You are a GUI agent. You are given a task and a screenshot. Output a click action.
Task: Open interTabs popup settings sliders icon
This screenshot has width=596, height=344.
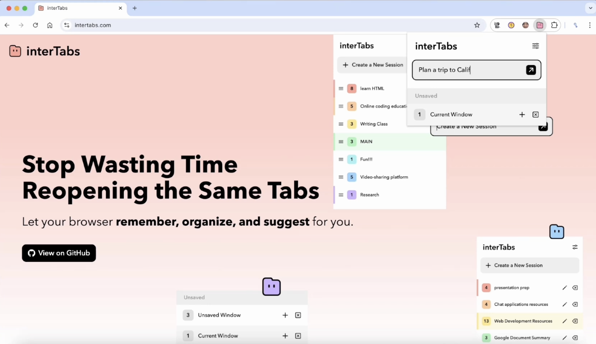(x=535, y=46)
